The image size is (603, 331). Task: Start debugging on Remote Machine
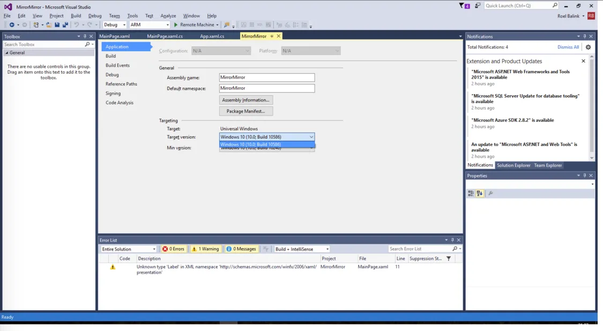(194, 25)
